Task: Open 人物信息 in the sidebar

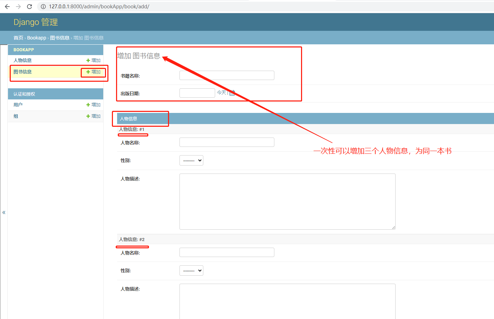Action: point(23,60)
